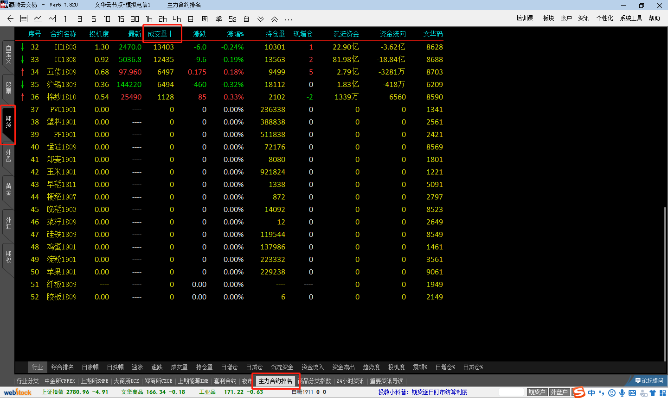Image resolution: width=668 pixels, height=398 pixels.
Task: Click the Sogou microphone voice input icon
Action: coord(622,393)
